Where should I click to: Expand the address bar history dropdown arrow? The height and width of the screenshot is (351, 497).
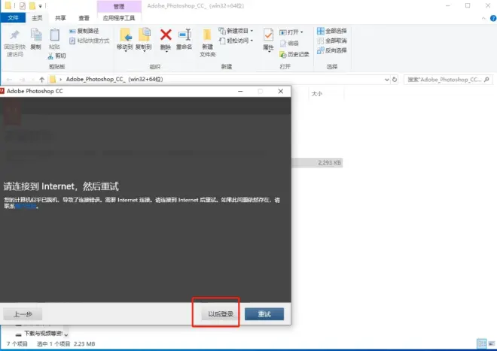(x=387, y=80)
